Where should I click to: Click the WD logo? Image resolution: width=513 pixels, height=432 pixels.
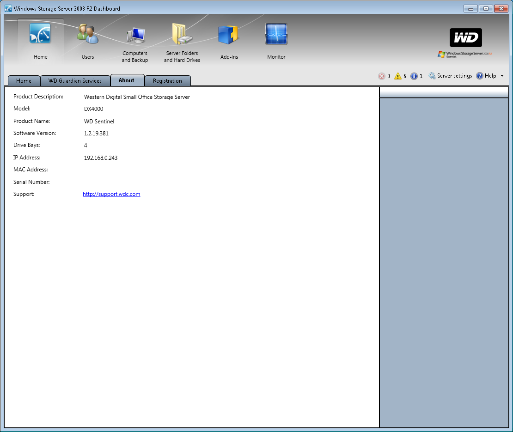coord(465,38)
